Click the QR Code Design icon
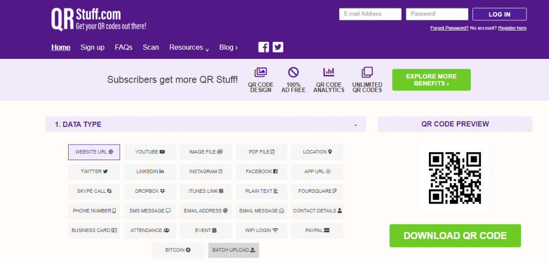Screen dimensions: 549x263 pyautogui.click(x=261, y=72)
